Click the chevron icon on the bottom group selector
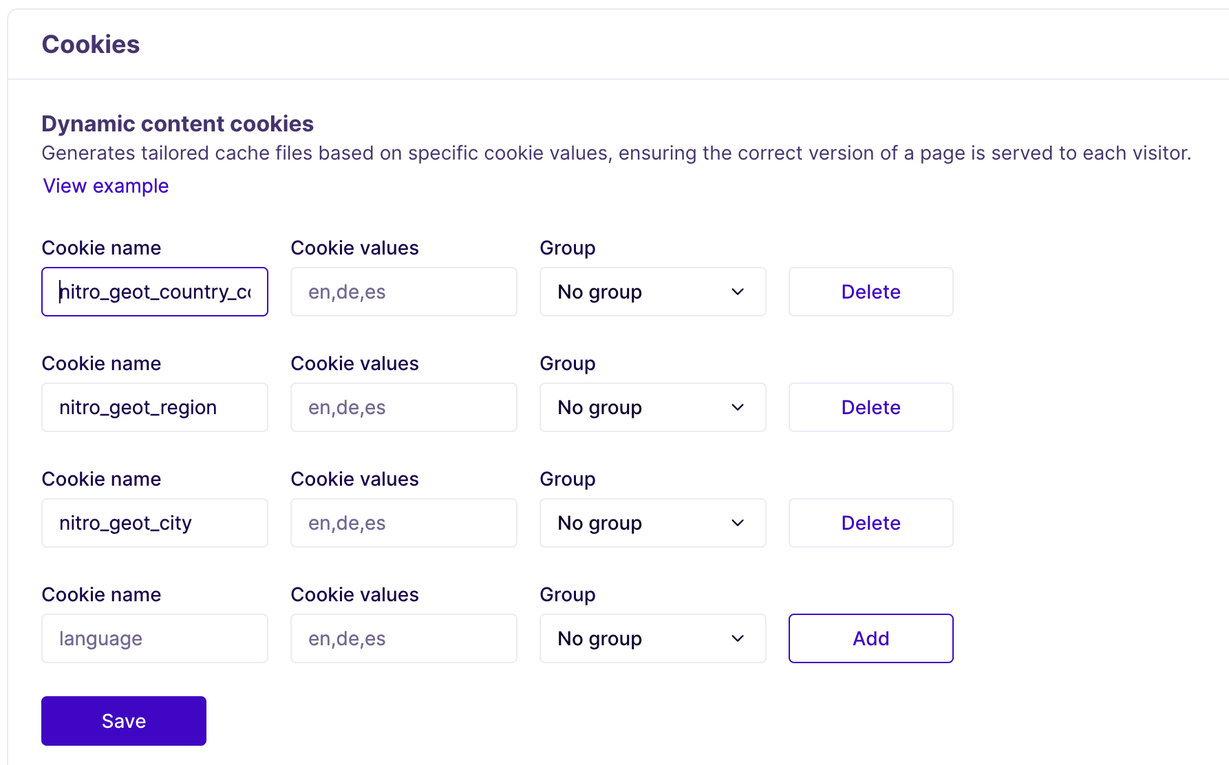 pos(737,638)
